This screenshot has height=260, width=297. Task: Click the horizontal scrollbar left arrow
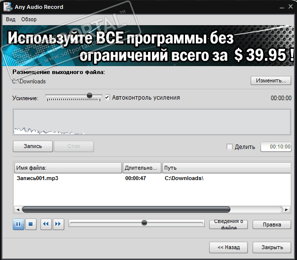point(18,210)
